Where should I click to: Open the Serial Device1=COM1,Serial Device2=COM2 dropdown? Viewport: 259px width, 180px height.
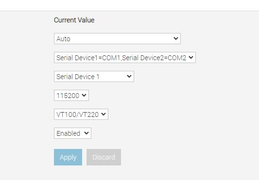(125, 58)
